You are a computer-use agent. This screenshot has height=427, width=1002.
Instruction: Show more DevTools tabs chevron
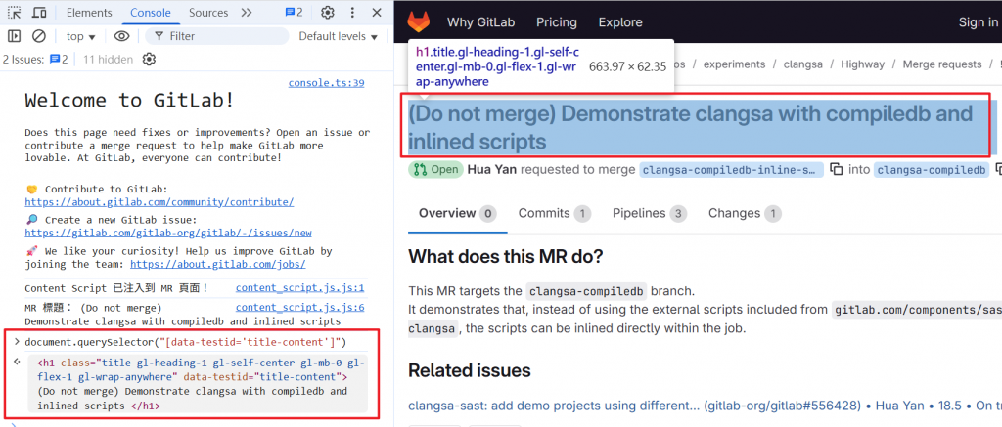coord(246,13)
